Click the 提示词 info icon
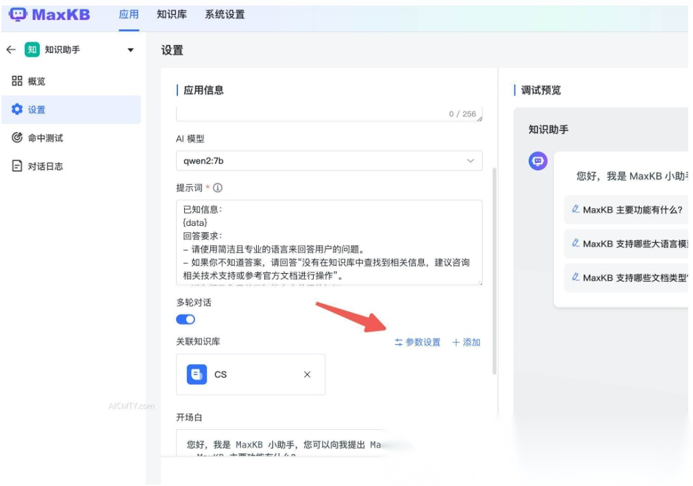The image size is (693, 486). click(x=218, y=188)
